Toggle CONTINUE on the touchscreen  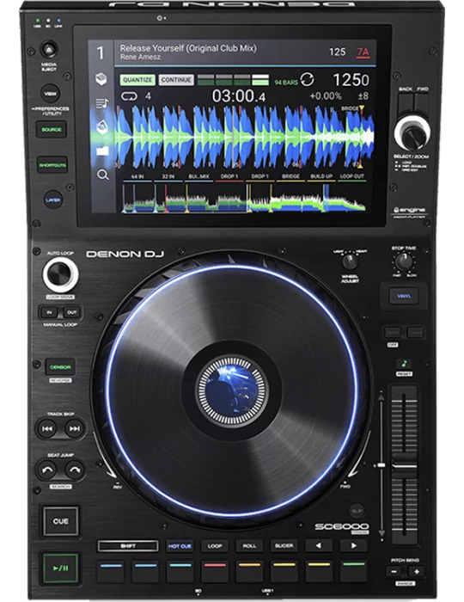[x=176, y=80]
